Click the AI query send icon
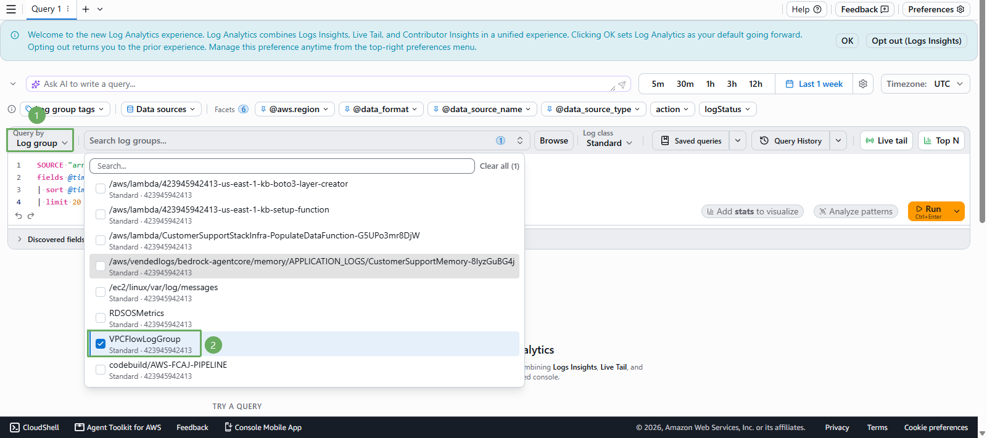The height and width of the screenshot is (438, 987). (622, 84)
